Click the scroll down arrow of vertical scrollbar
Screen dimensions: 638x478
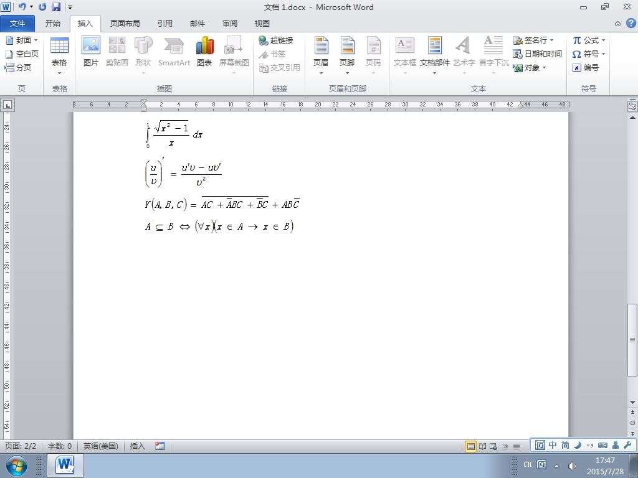click(x=632, y=403)
